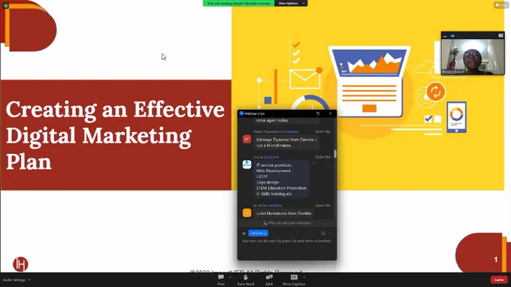Open the Audio Settings menu arrow
Image resolution: width=511 pixels, height=287 pixels.
click(x=29, y=279)
